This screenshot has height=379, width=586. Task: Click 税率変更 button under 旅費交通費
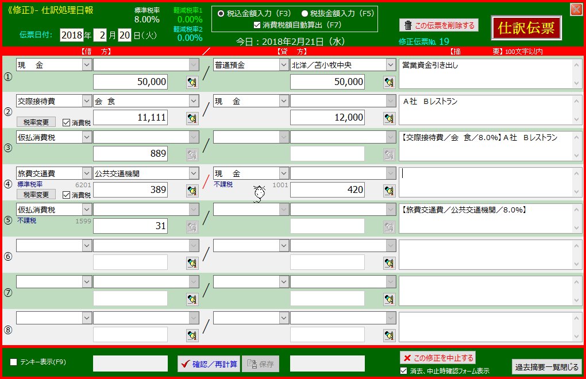coord(36,195)
